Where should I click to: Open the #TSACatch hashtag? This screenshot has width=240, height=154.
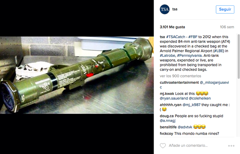[175, 37]
